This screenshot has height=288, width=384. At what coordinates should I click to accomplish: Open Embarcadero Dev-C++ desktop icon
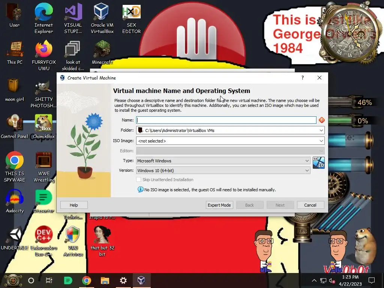pyautogui.click(x=43, y=241)
